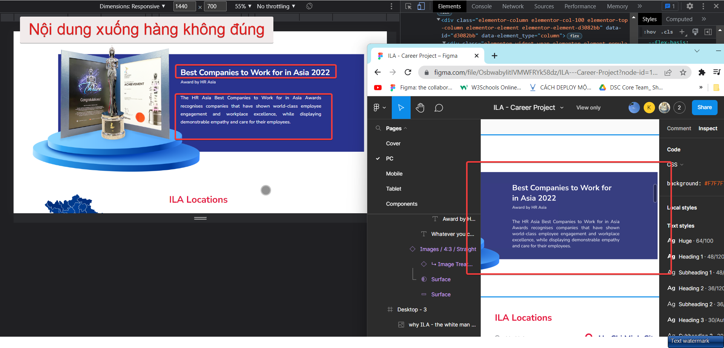Open the browser extensions puzzle icon

702,72
